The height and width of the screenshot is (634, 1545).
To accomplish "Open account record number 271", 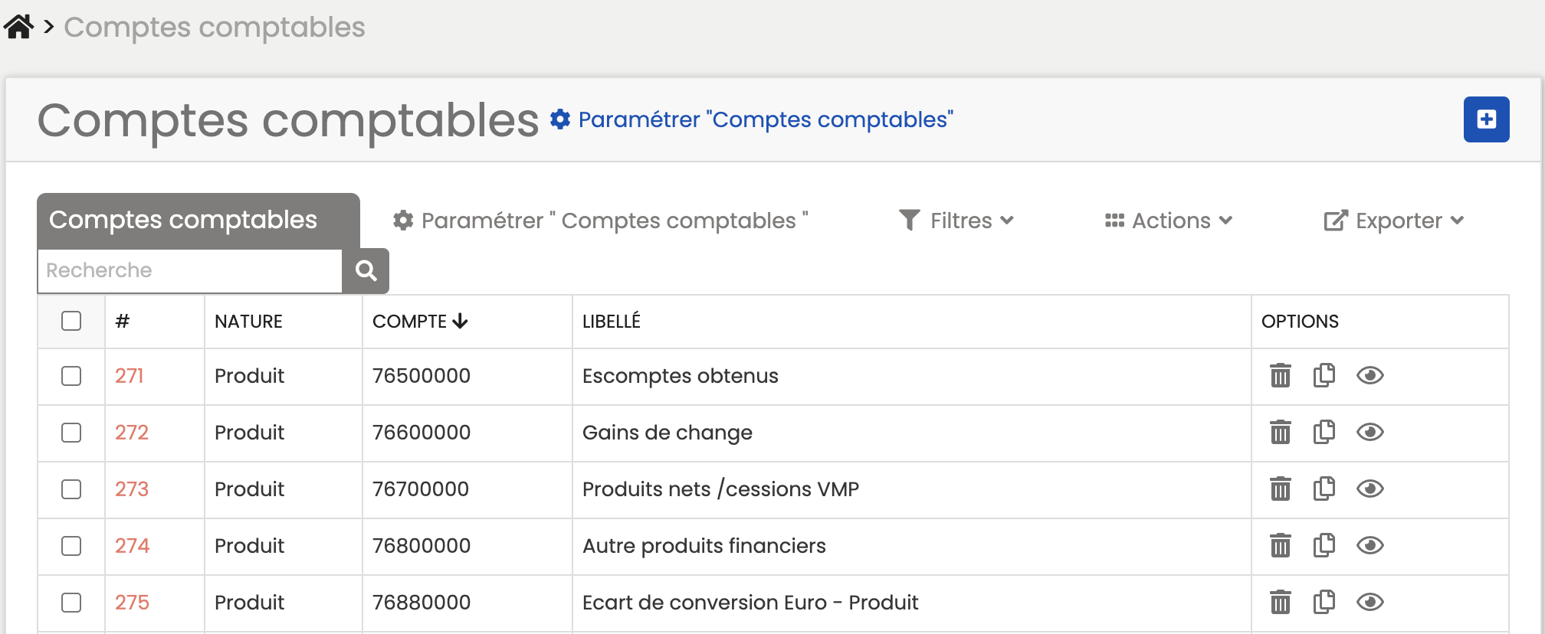I will coord(130,376).
